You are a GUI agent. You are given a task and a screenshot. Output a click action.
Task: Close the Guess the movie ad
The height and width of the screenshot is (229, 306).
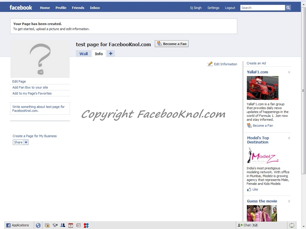[x=289, y=201]
